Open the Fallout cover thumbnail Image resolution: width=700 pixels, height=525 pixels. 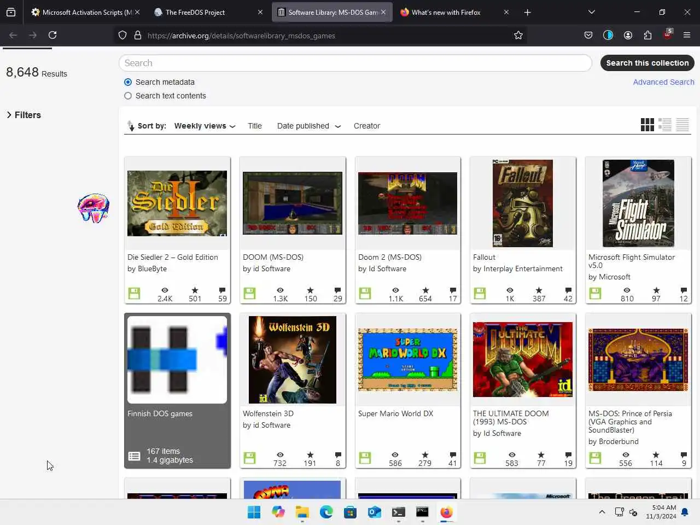[x=523, y=203]
